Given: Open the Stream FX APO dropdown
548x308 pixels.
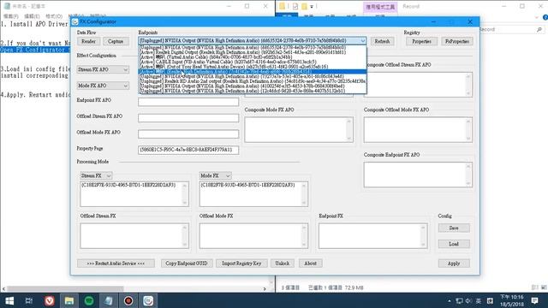Looking at the screenshot, I should [x=103, y=69].
